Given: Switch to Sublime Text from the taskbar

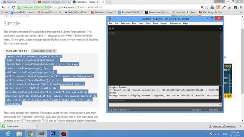Looking at the screenshot, I should tap(42, 134).
